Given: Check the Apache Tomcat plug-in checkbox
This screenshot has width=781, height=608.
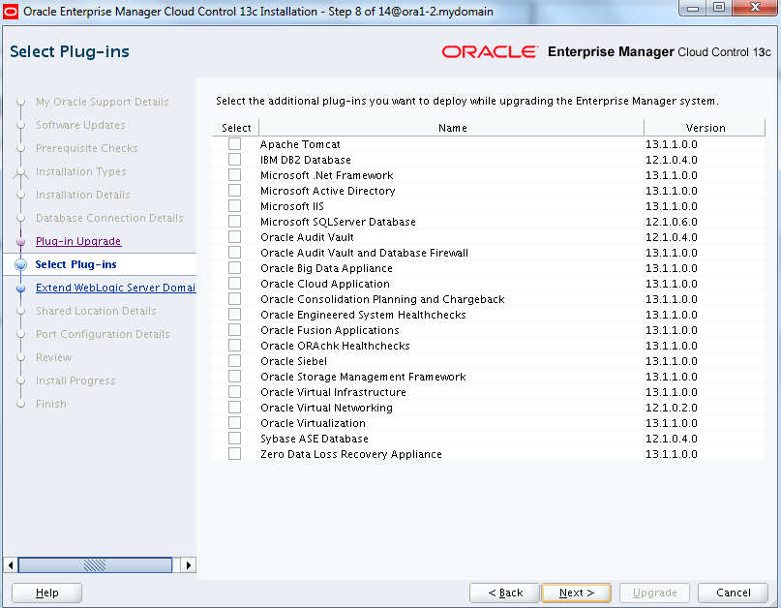Looking at the screenshot, I should coord(234,144).
